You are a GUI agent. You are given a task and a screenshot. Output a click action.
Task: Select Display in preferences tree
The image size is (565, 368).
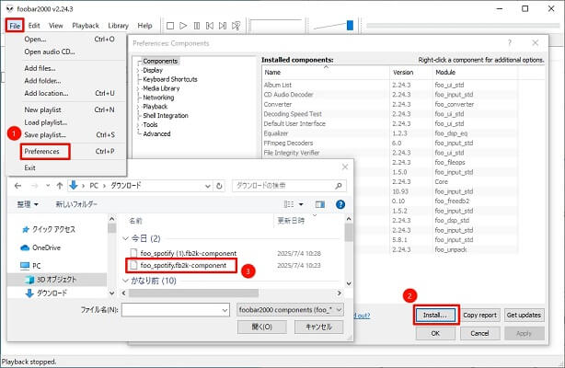click(153, 70)
